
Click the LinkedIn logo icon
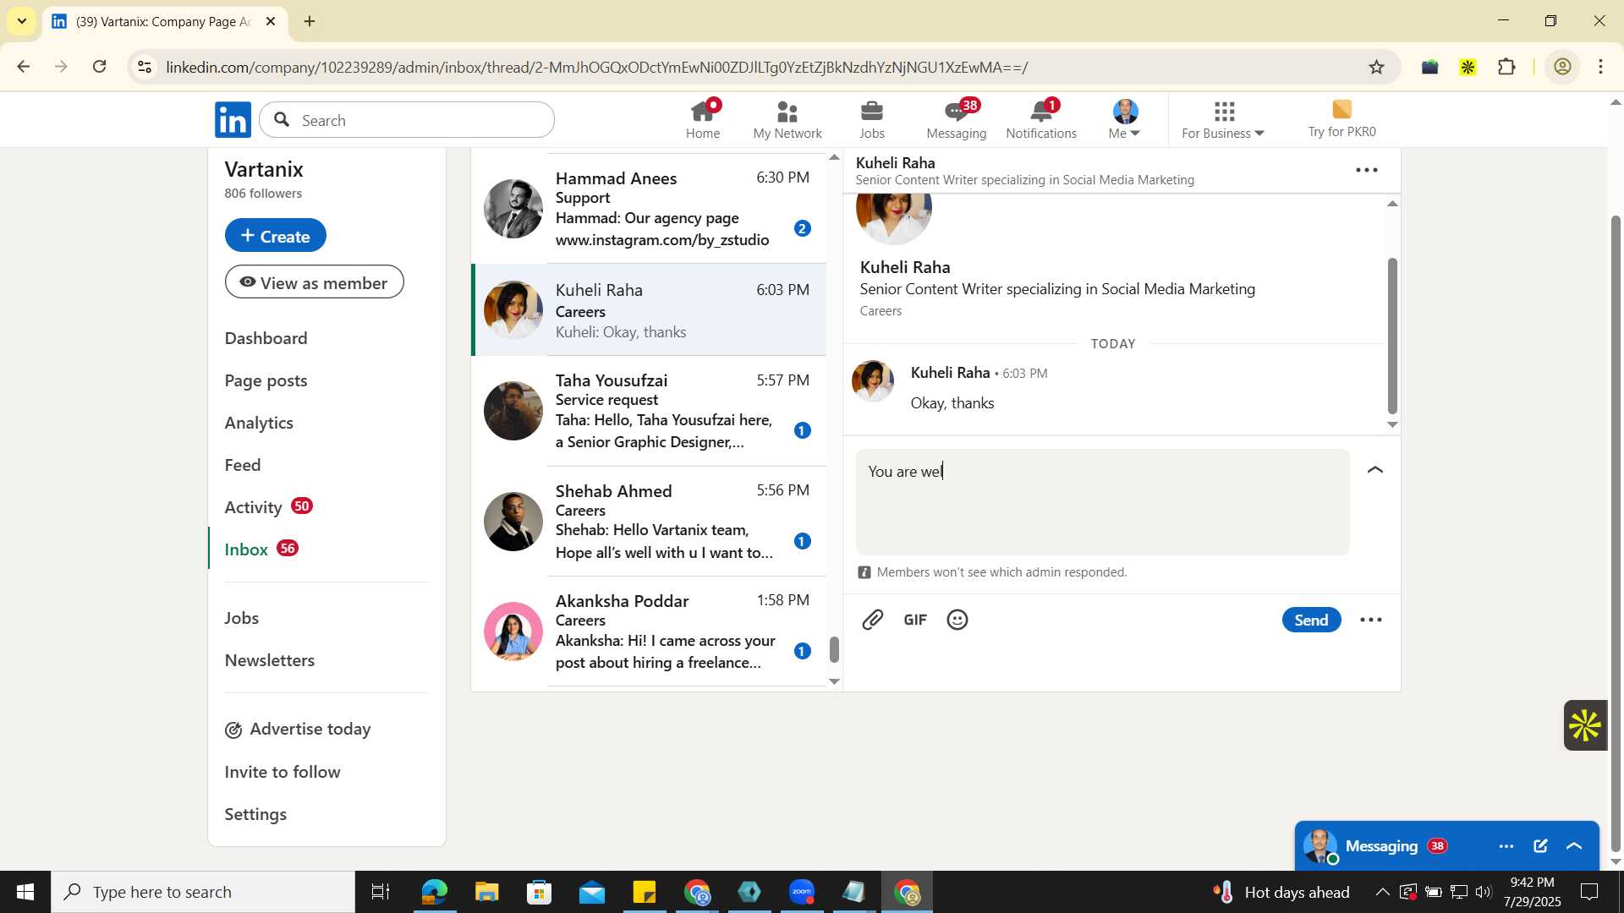pos(233,120)
